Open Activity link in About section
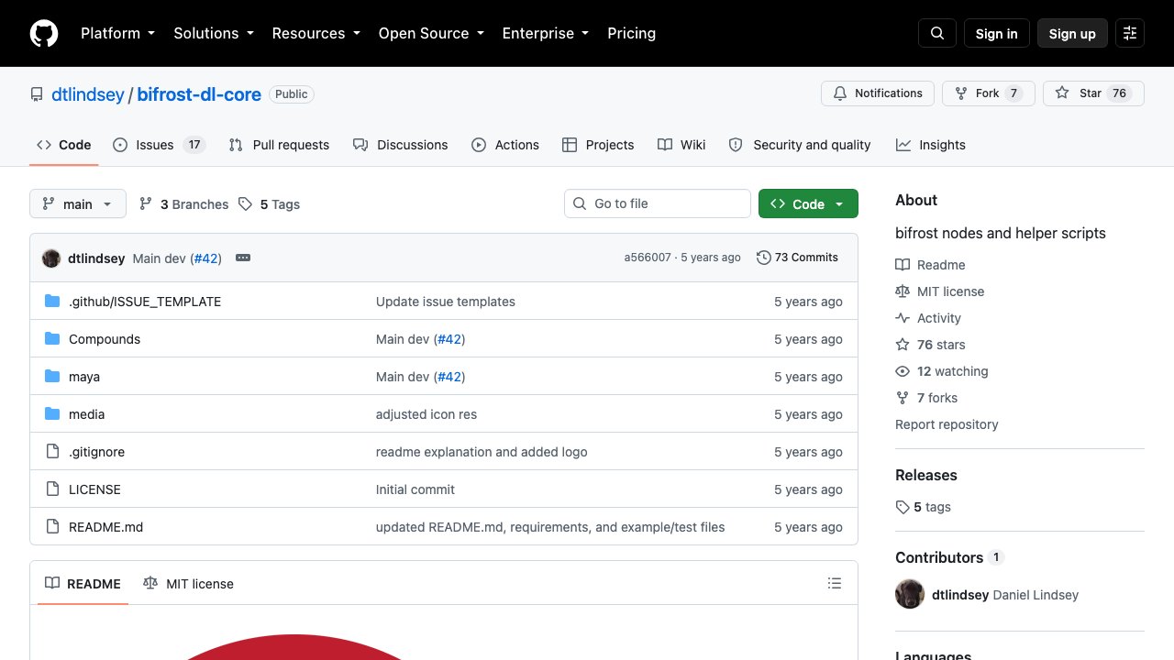The image size is (1174, 660). [x=928, y=318]
